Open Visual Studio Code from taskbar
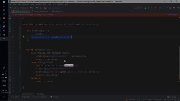Viewport: 180px width, 101px height. 4,14
